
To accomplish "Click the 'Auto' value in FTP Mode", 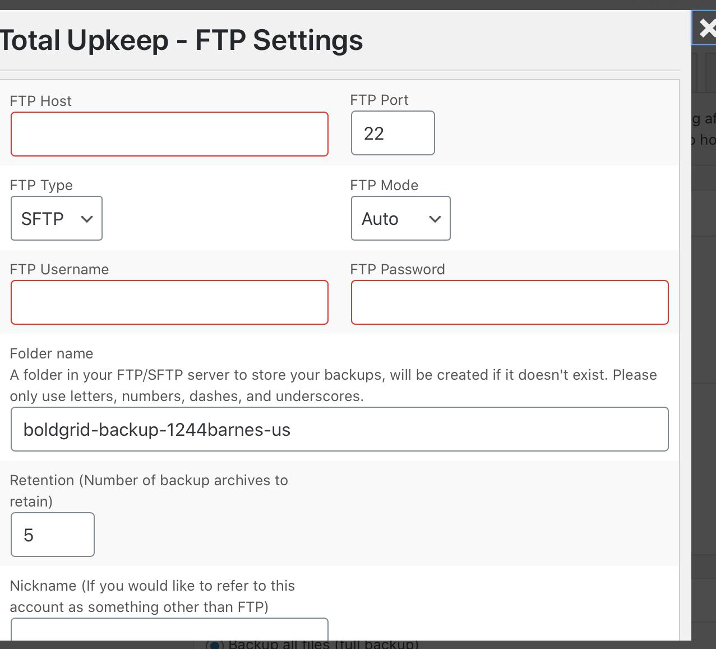I will pos(380,219).
